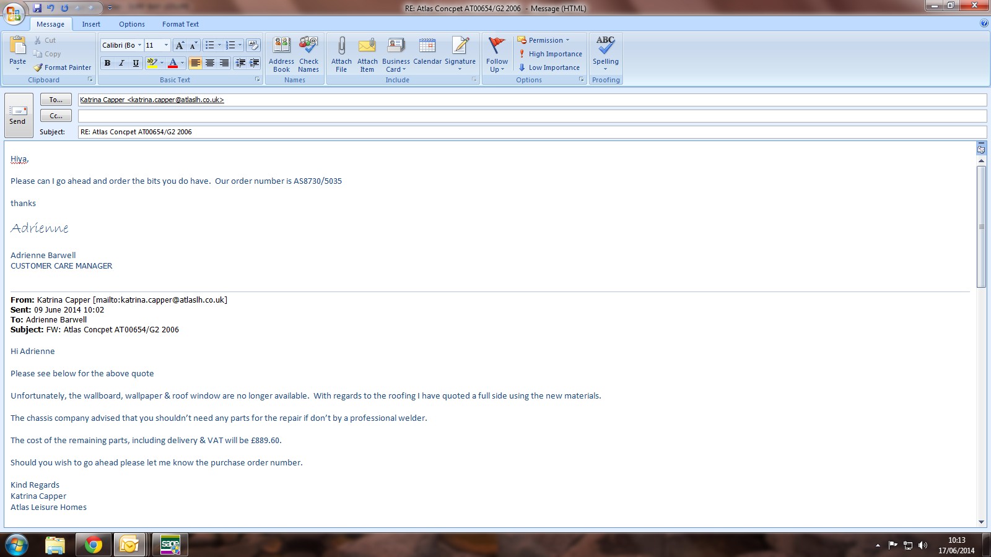Clear all text formatting

(253, 45)
